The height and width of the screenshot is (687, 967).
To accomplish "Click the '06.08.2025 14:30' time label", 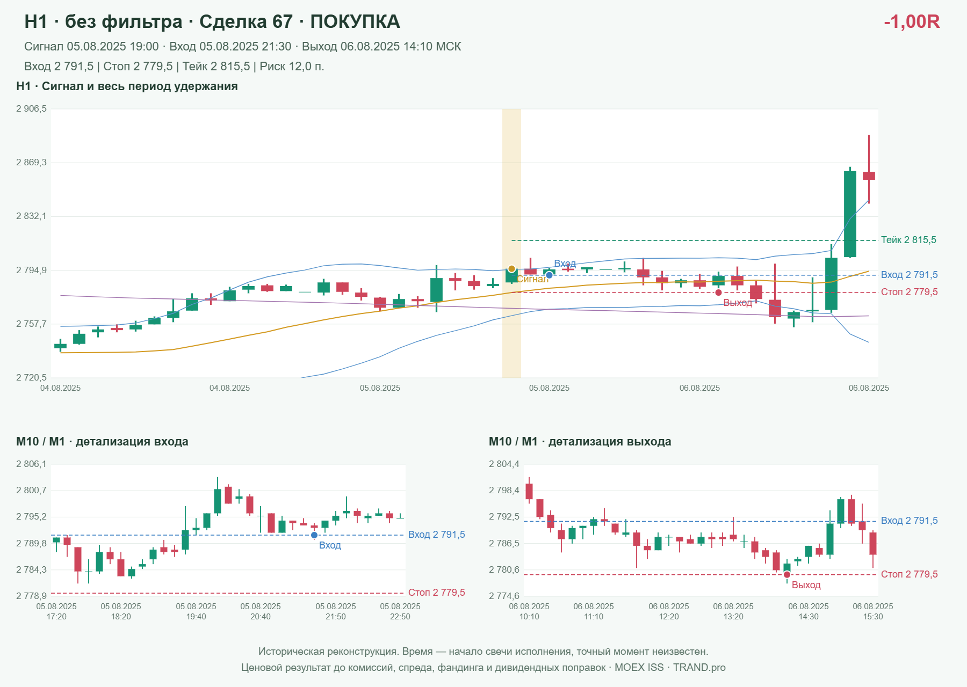I will click(x=809, y=611).
